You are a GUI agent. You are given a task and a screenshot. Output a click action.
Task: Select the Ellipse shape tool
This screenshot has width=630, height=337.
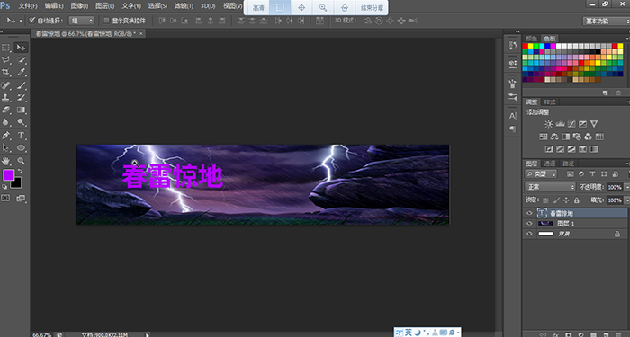pos(22,147)
